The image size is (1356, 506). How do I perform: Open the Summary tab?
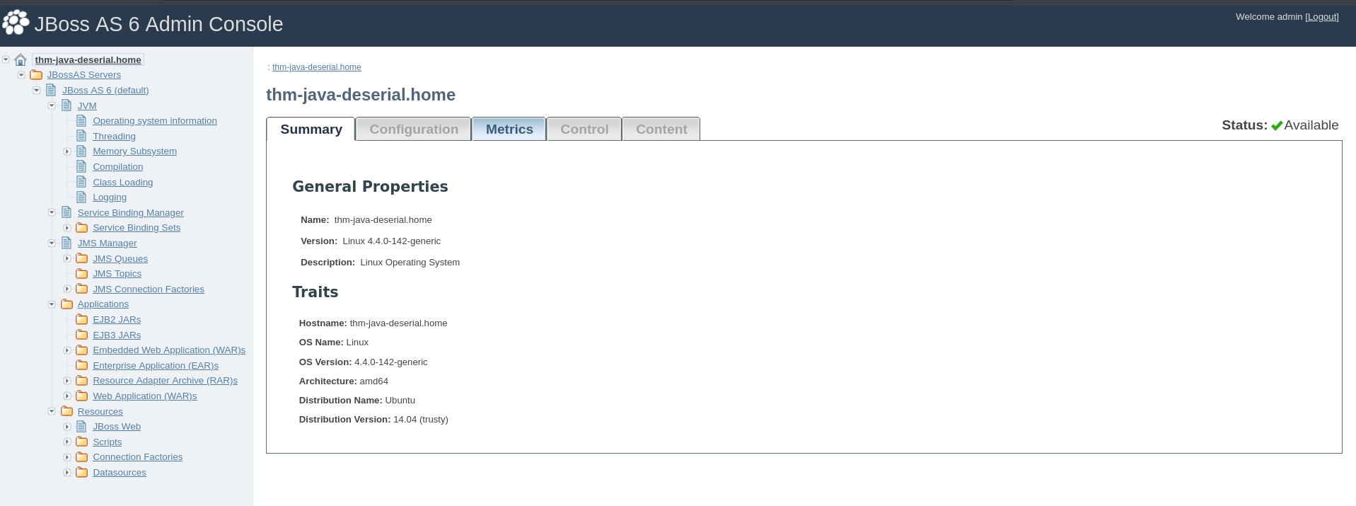pyautogui.click(x=311, y=130)
